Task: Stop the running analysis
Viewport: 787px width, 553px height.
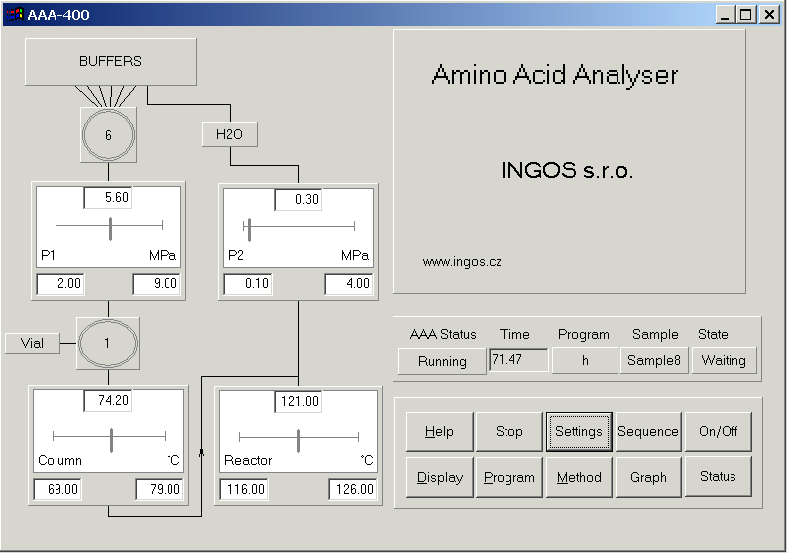Action: [x=508, y=431]
